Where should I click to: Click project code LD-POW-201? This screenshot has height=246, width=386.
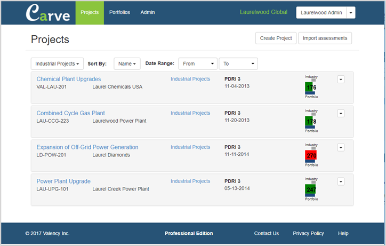click(51, 155)
